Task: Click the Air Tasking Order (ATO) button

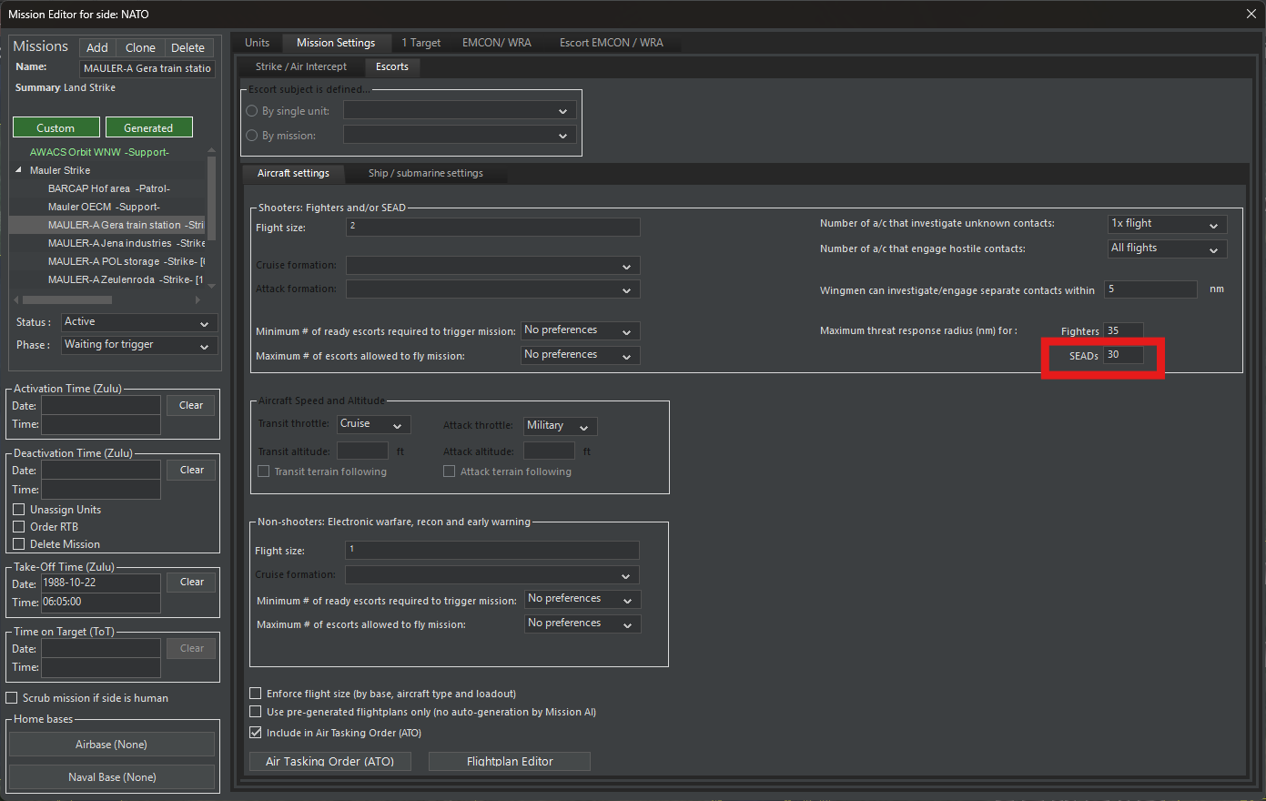Action: pos(329,761)
